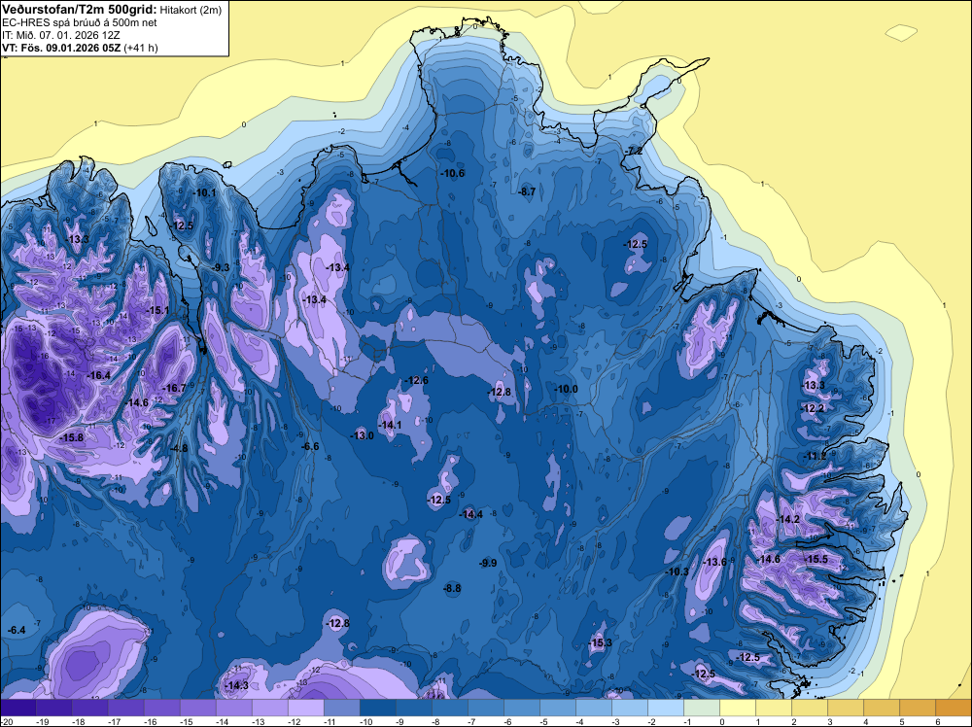
Task: Click the -13.0 temperature value
Action: pyautogui.click(x=362, y=435)
